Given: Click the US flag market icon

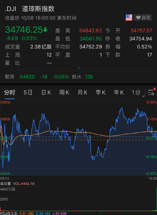Looking at the screenshot, I should [129, 17].
